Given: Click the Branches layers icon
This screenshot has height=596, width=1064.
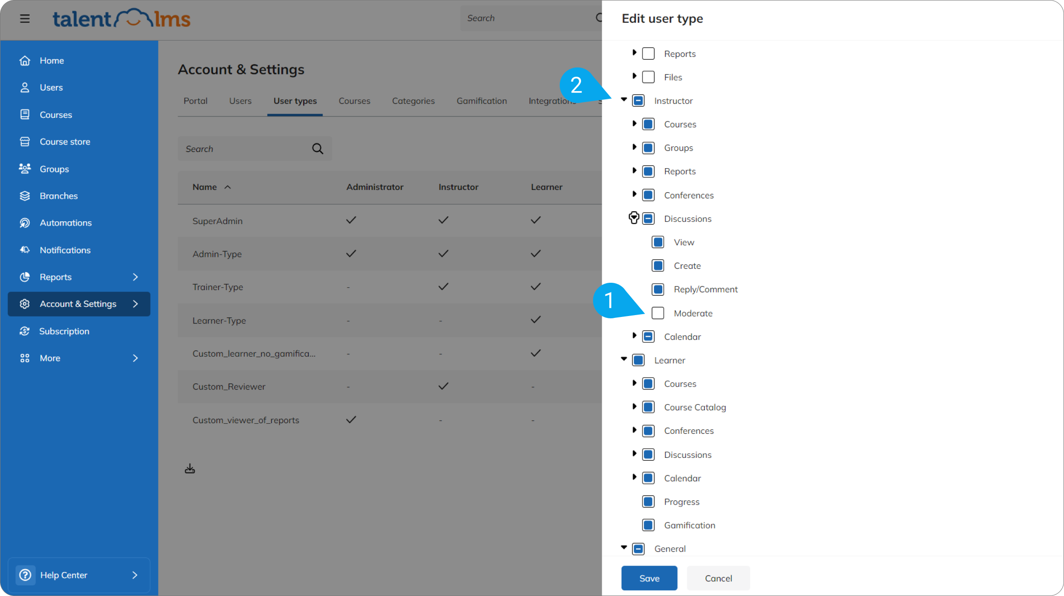Looking at the screenshot, I should click(x=25, y=196).
